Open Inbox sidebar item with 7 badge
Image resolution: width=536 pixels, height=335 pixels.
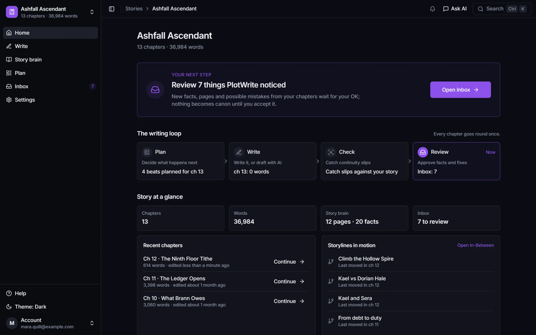click(x=50, y=86)
